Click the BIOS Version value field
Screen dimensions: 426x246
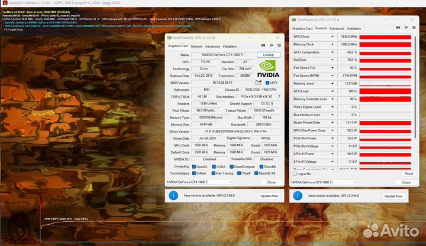pyautogui.click(x=223, y=83)
